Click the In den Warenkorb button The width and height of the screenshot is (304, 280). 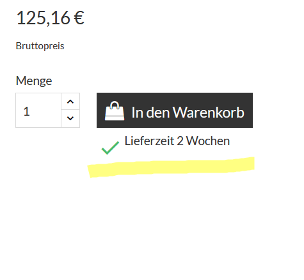pyautogui.click(x=175, y=110)
